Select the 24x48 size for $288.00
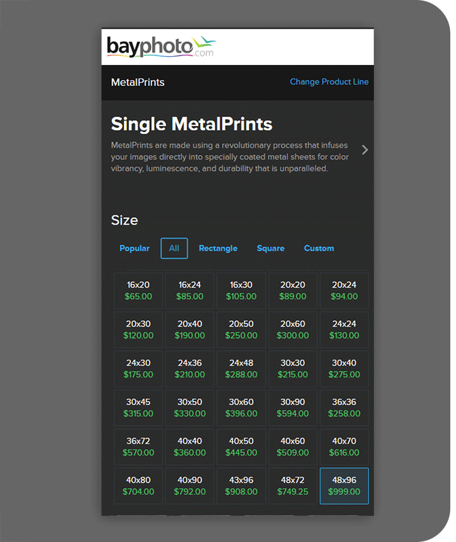Screen dimensions: 456x542 (241, 369)
